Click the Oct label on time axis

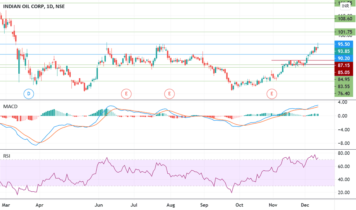tap(239, 205)
